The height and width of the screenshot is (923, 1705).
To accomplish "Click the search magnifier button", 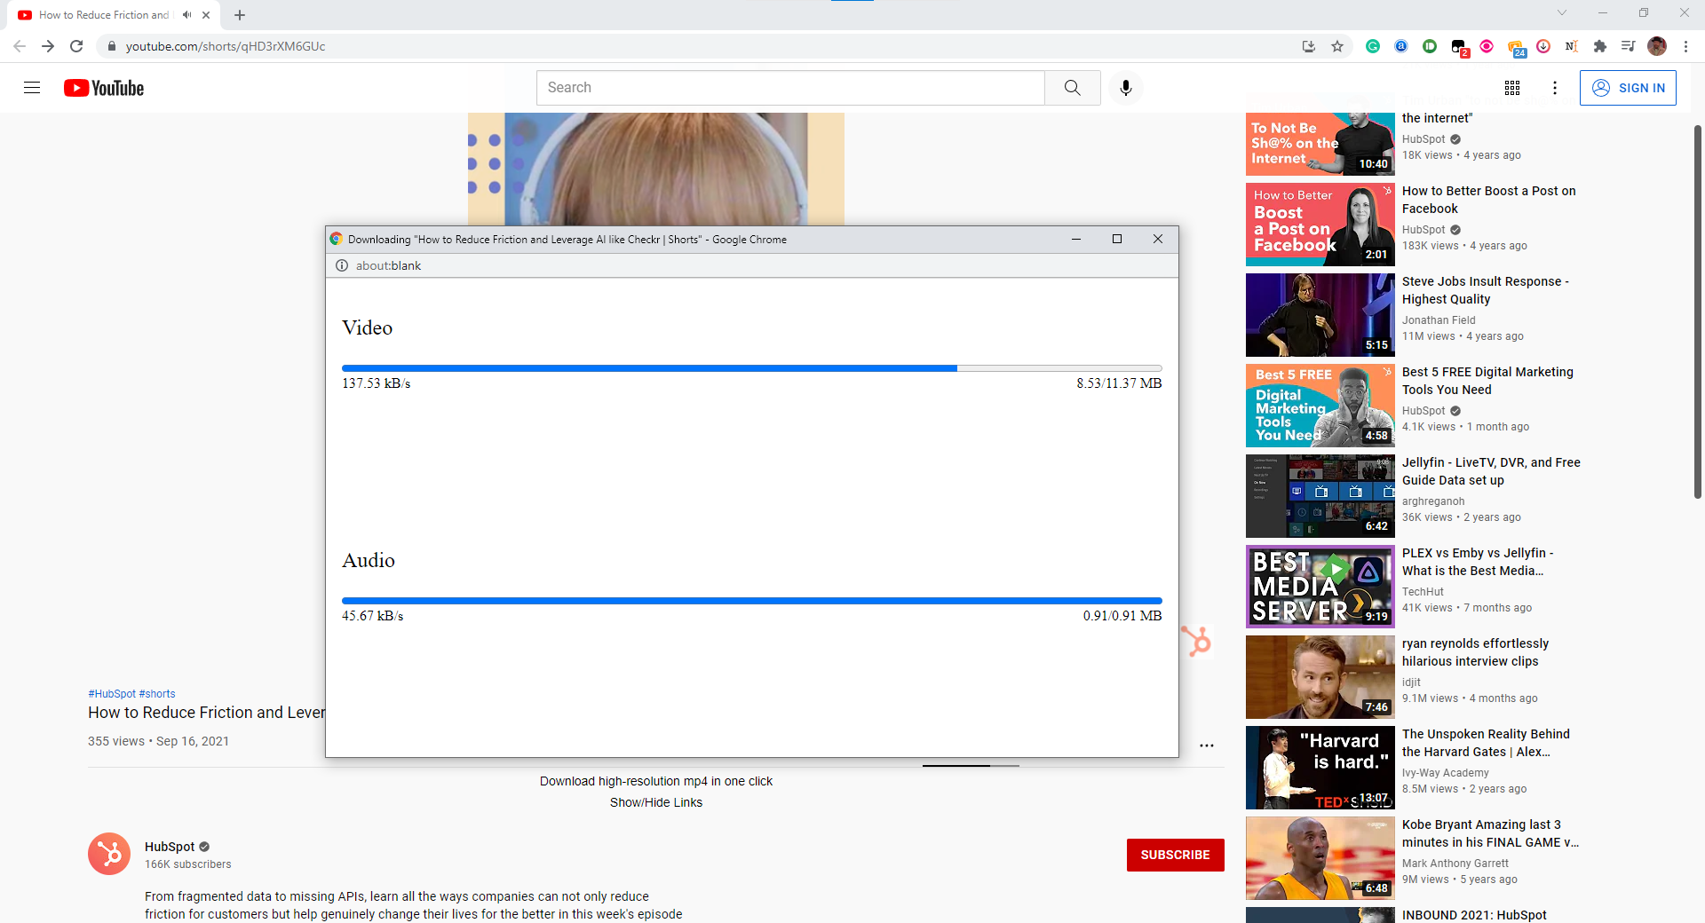I will 1073,88.
